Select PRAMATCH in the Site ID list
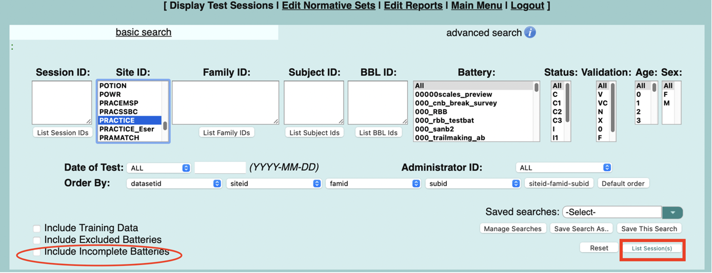712x273 pixels. pos(130,138)
